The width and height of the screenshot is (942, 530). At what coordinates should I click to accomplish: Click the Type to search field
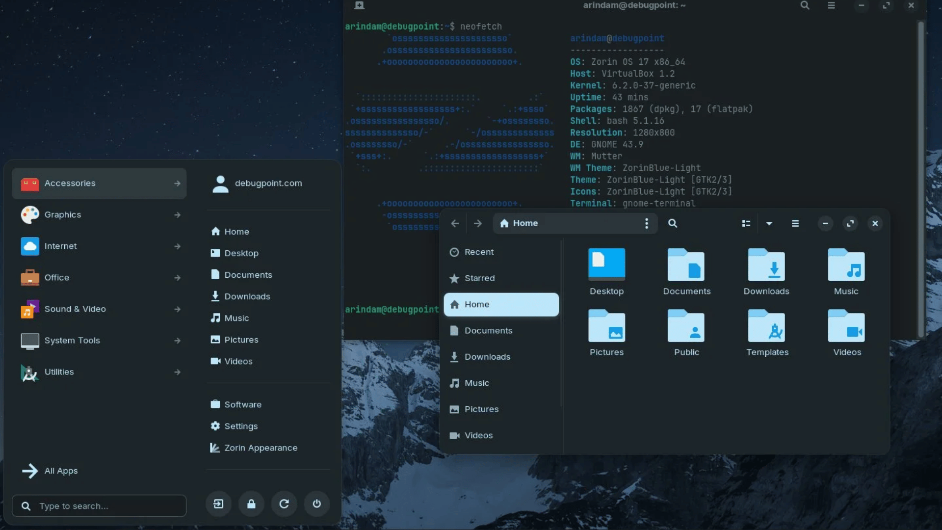(x=99, y=506)
